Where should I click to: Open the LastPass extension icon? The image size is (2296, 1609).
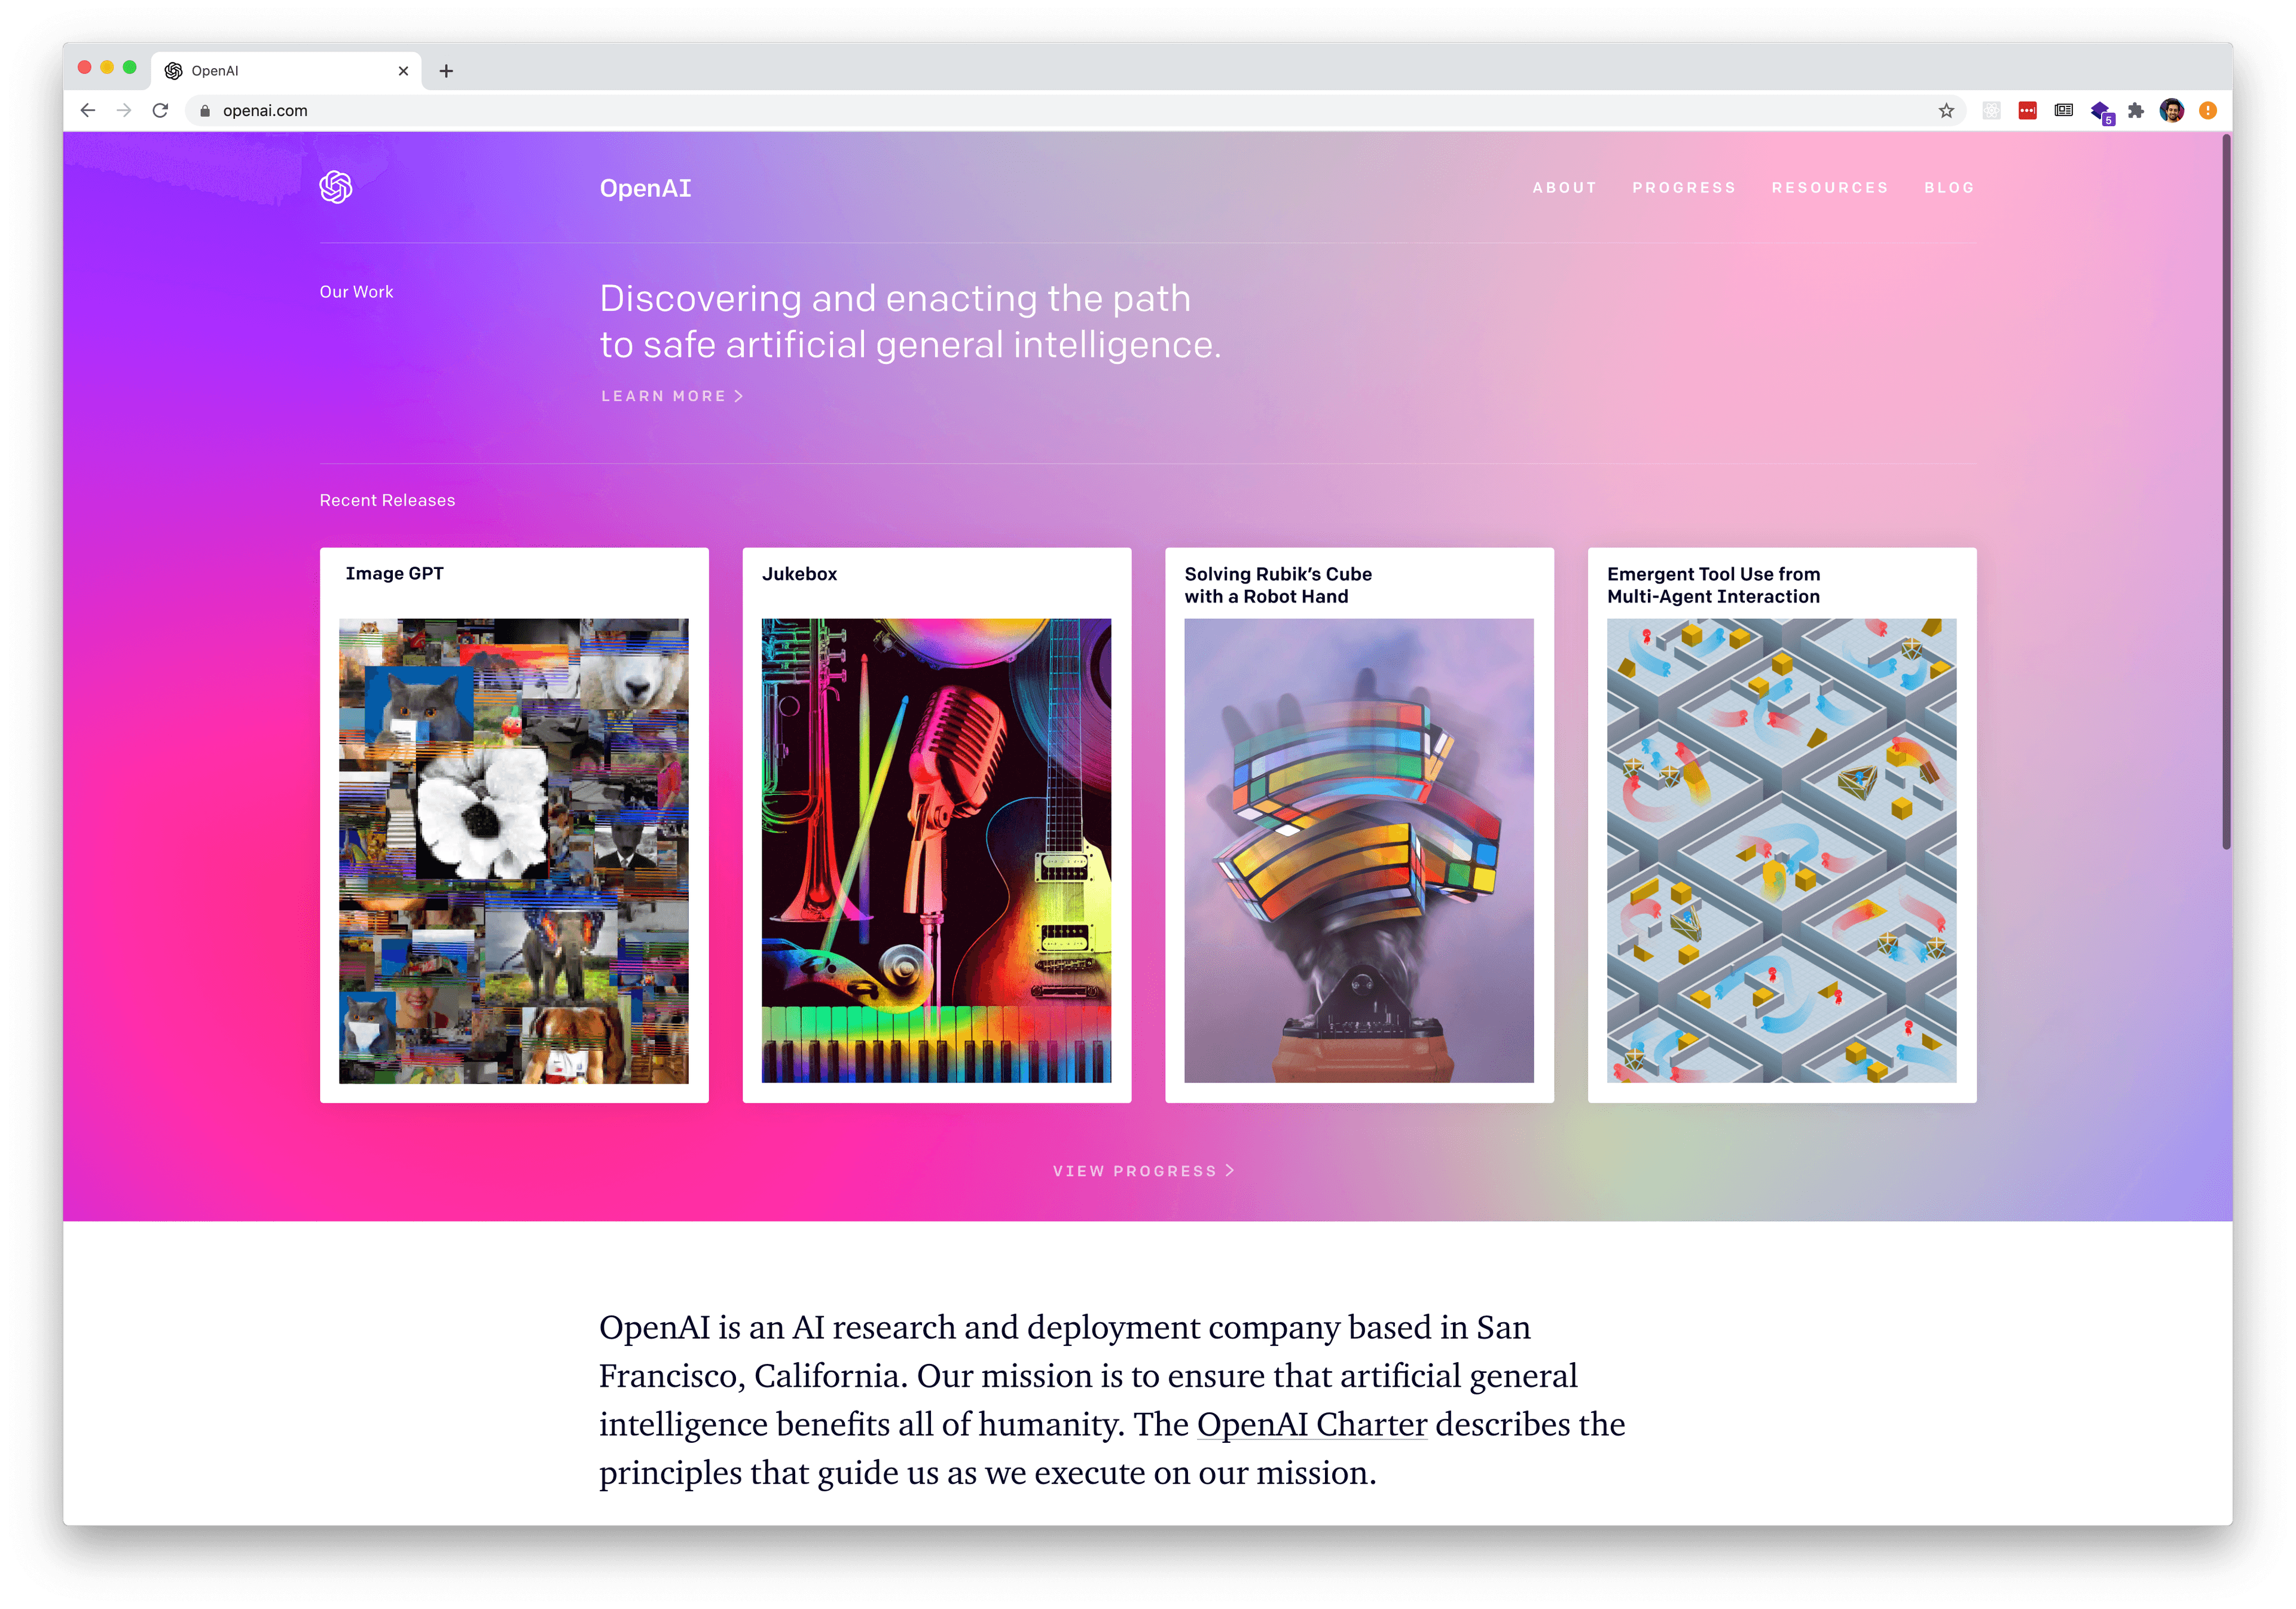pyautogui.click(x=2027, y=111)
